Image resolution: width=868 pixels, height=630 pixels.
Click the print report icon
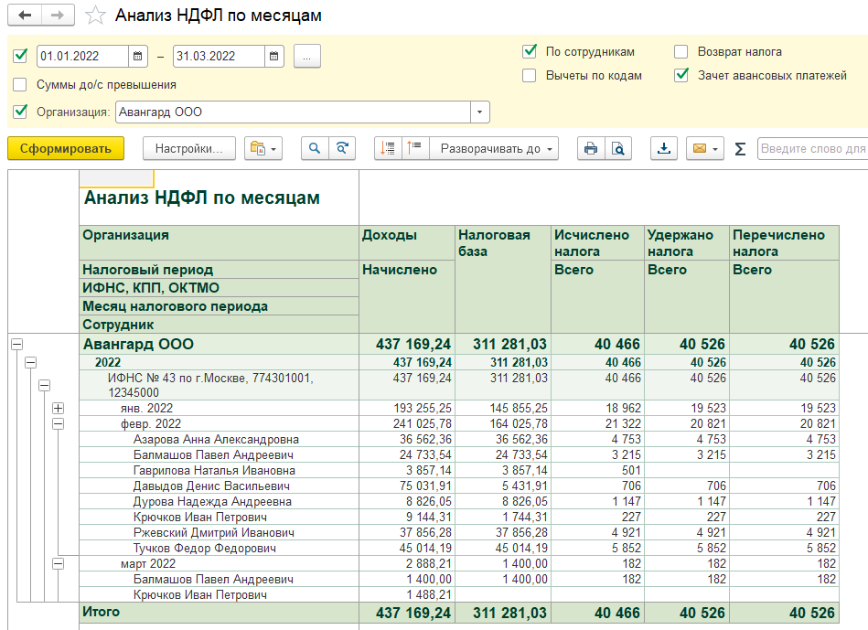point(591,148)
